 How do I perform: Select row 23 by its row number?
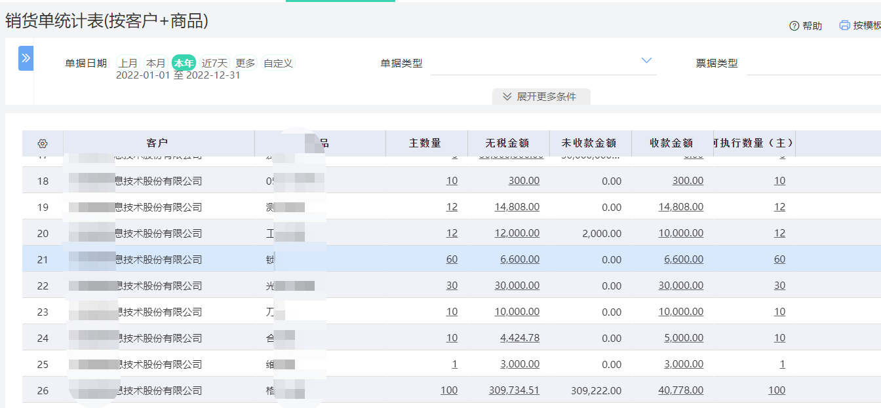43,312
